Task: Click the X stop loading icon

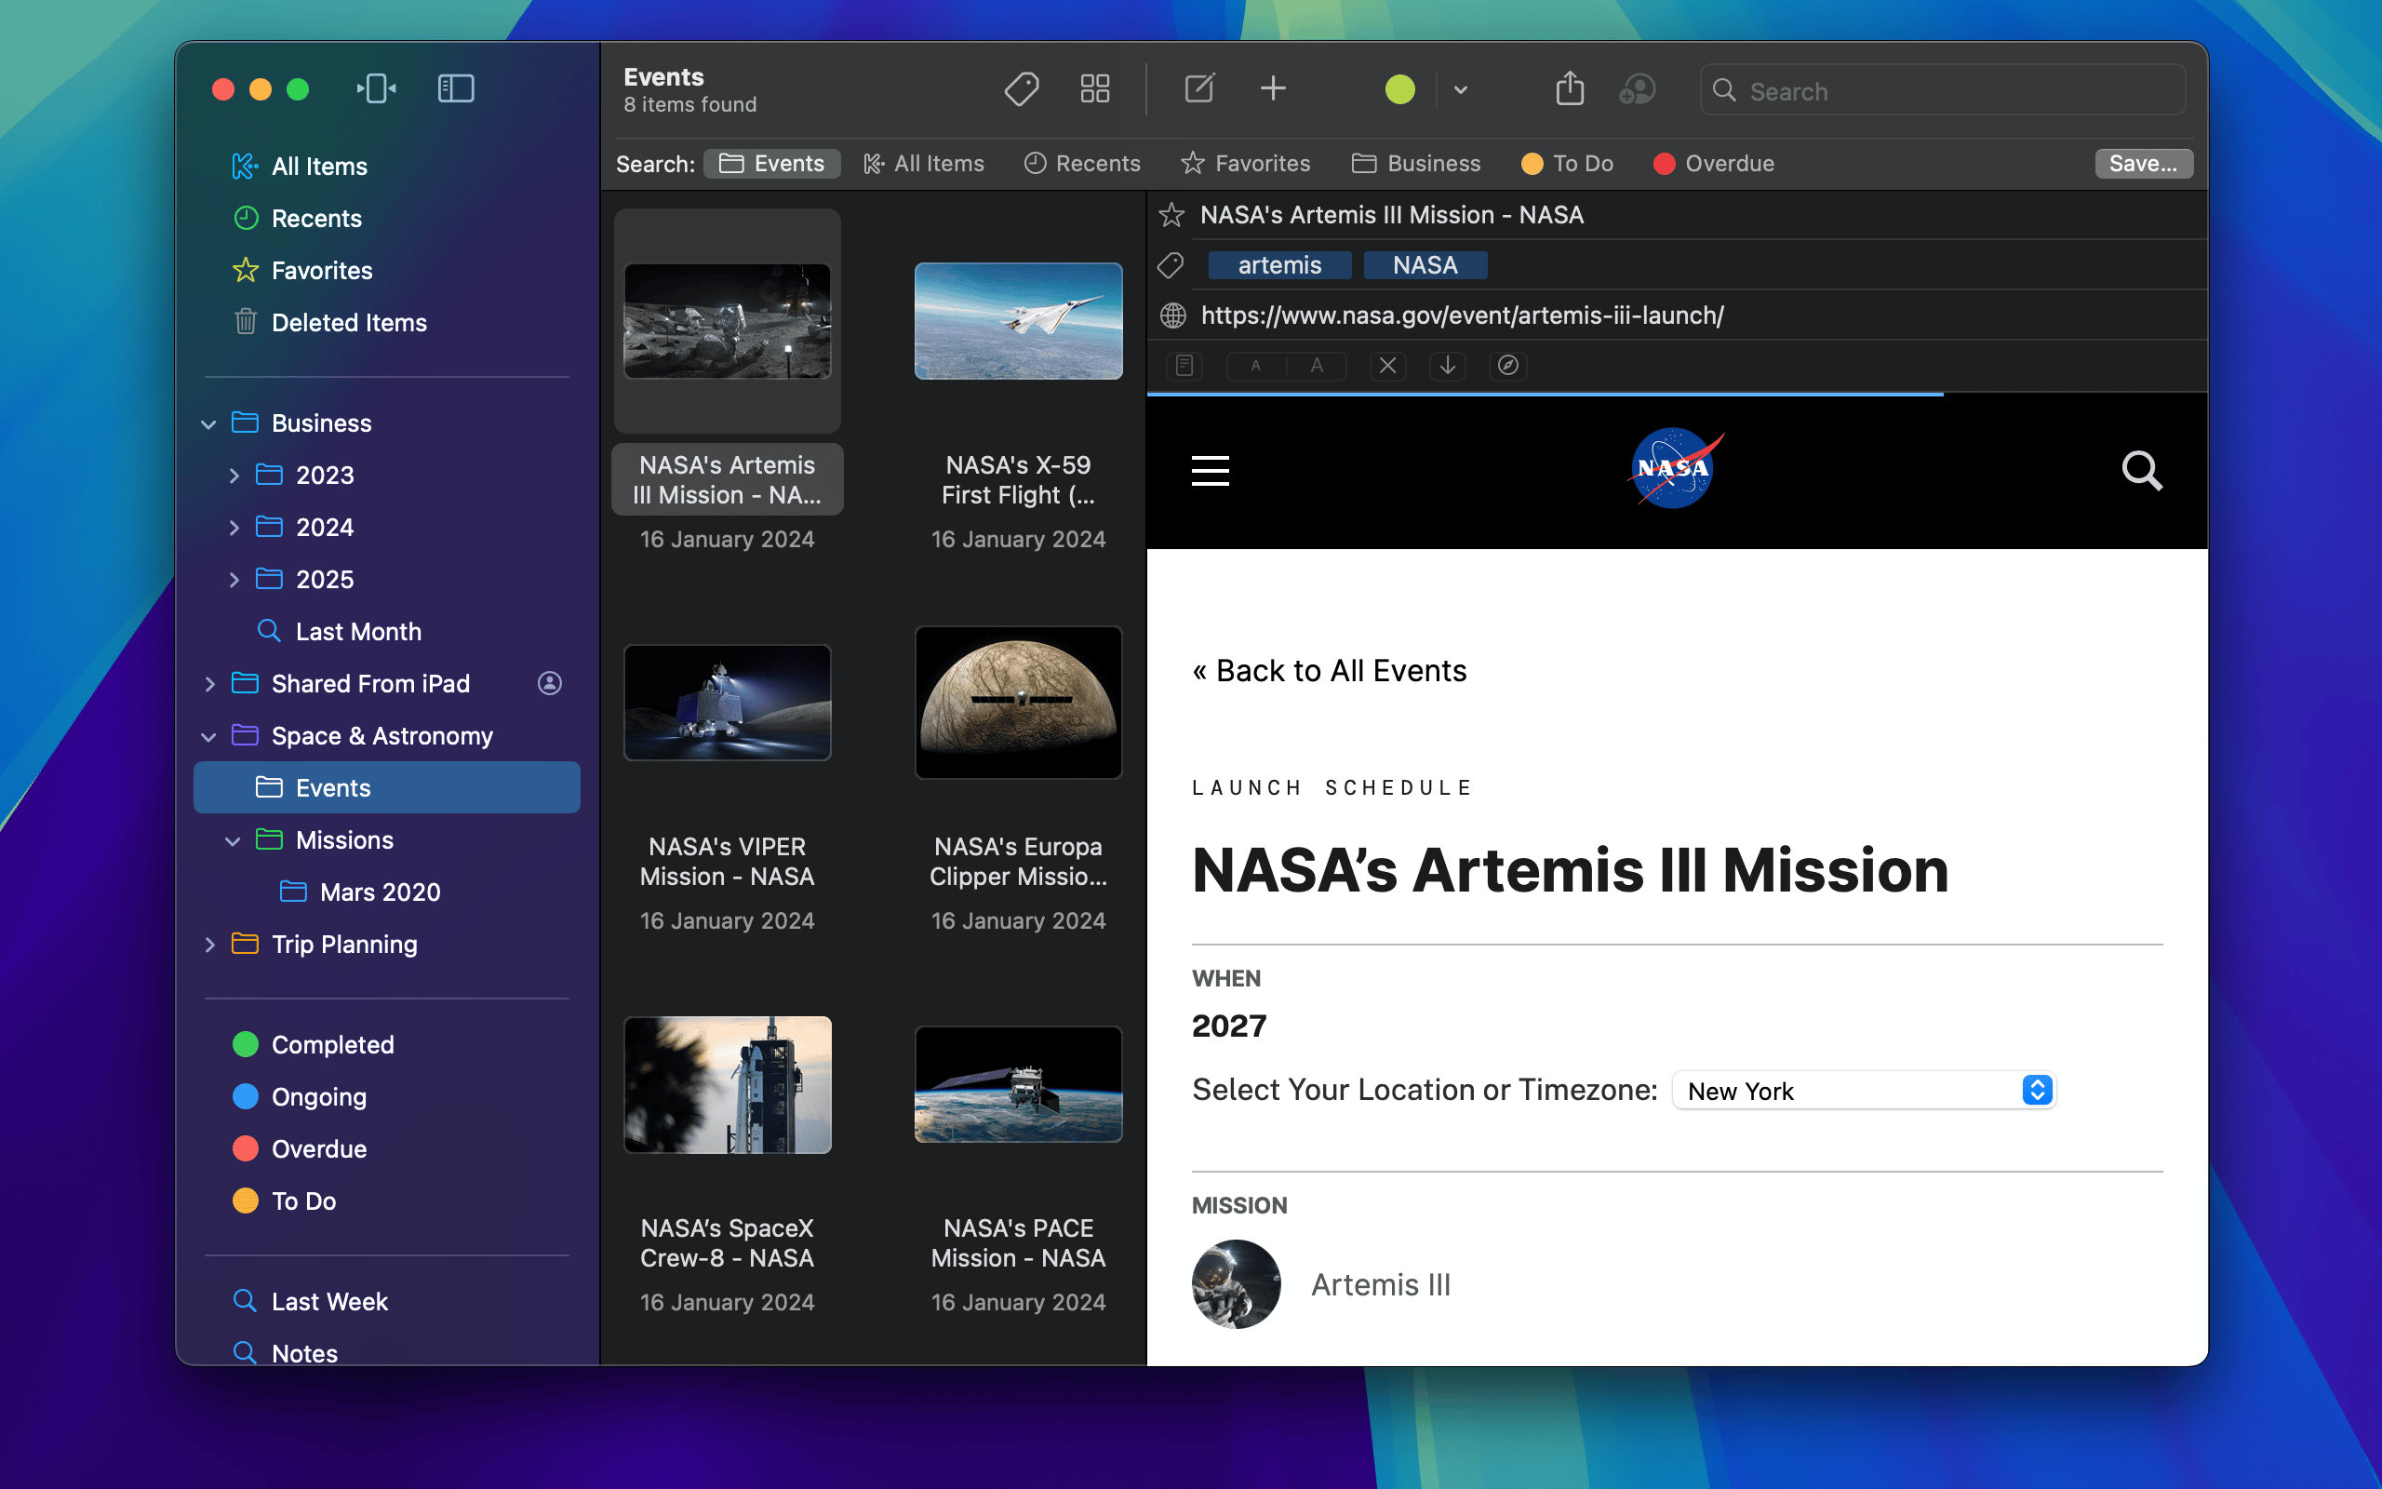Action: click(x=1388, y=366)
